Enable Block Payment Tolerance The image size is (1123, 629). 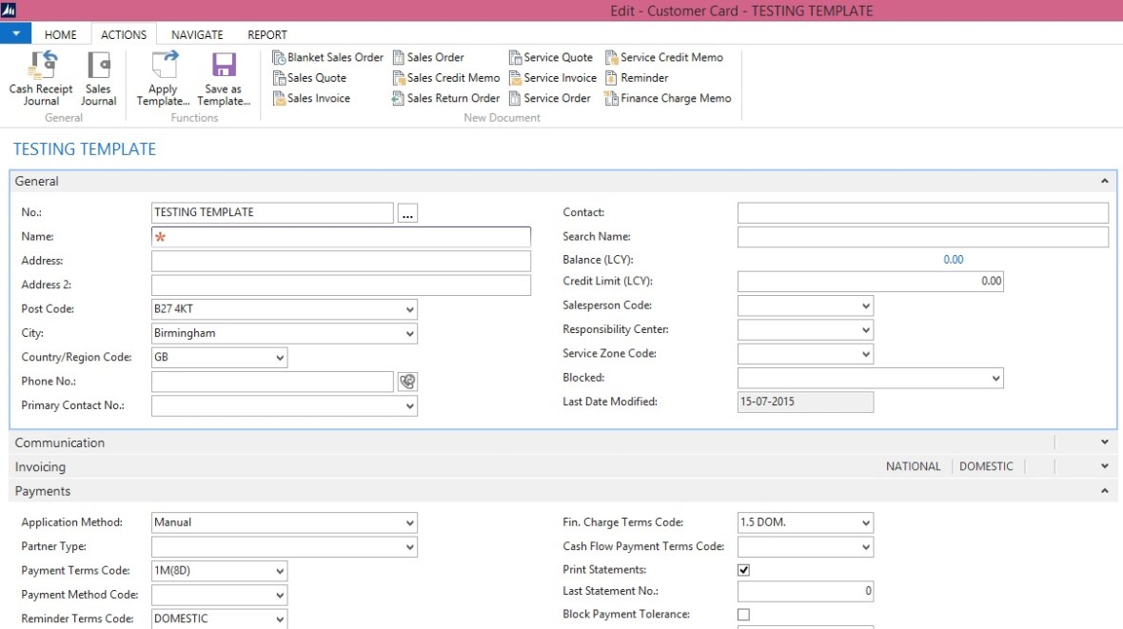tap(745, 616)
